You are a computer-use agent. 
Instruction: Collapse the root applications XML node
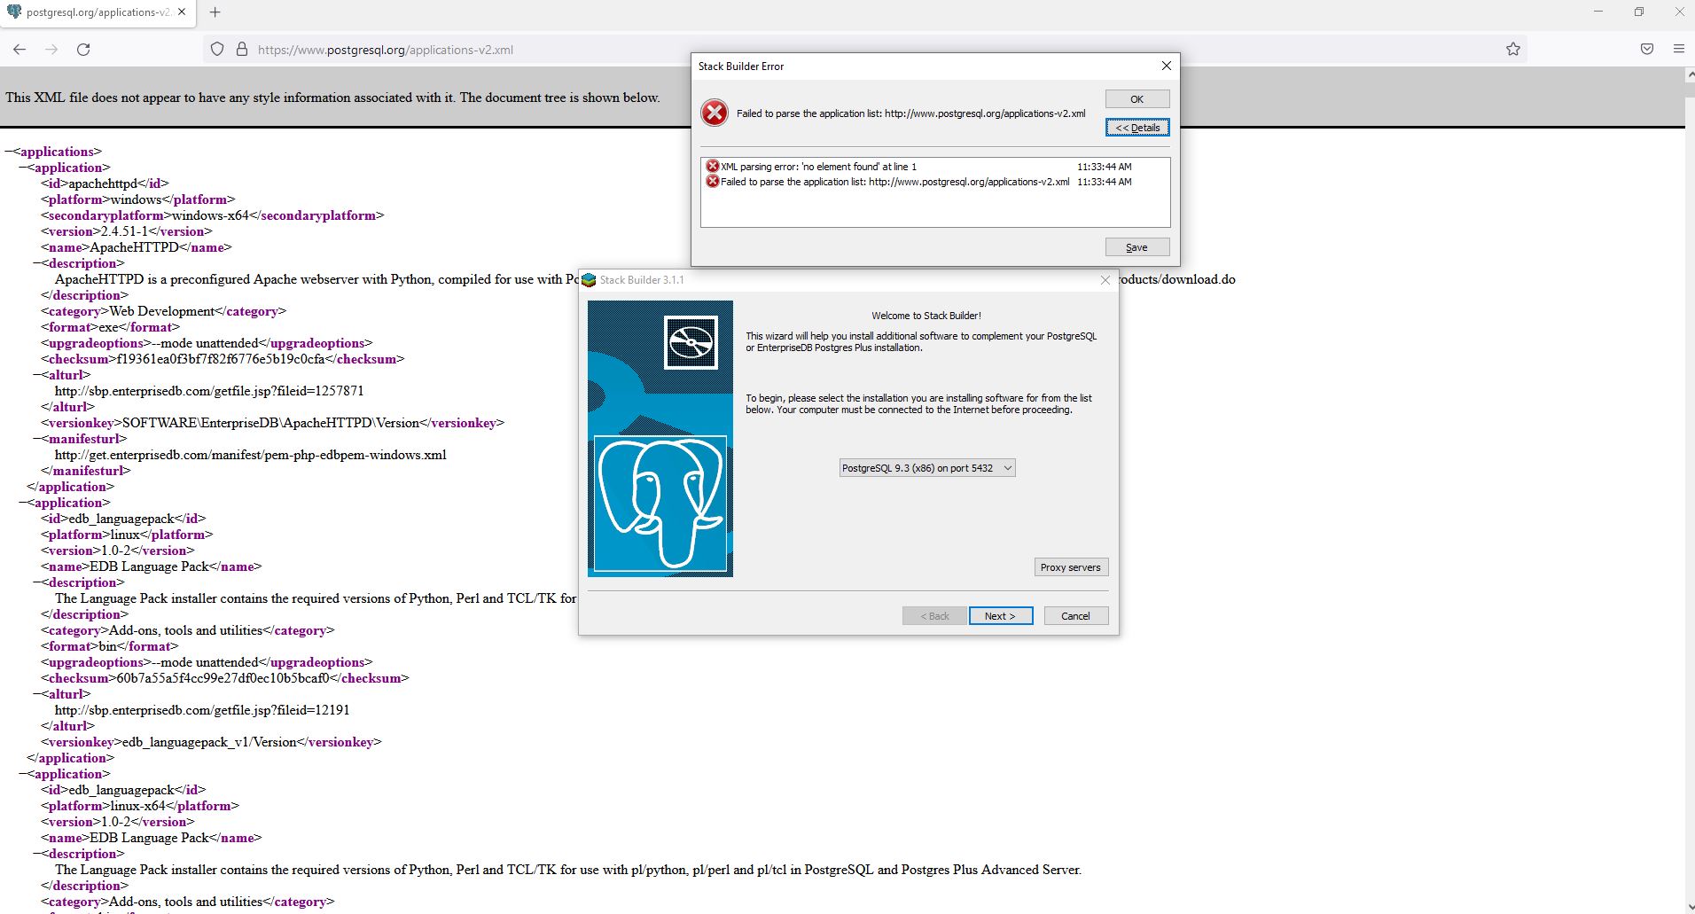[9, 152]
